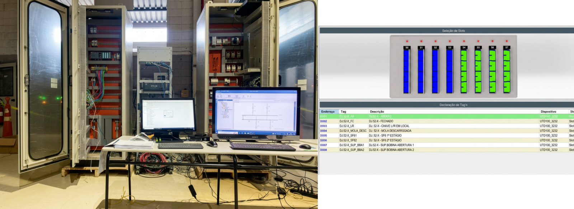Click the red LED above slot S1

[x=421, y=41]
